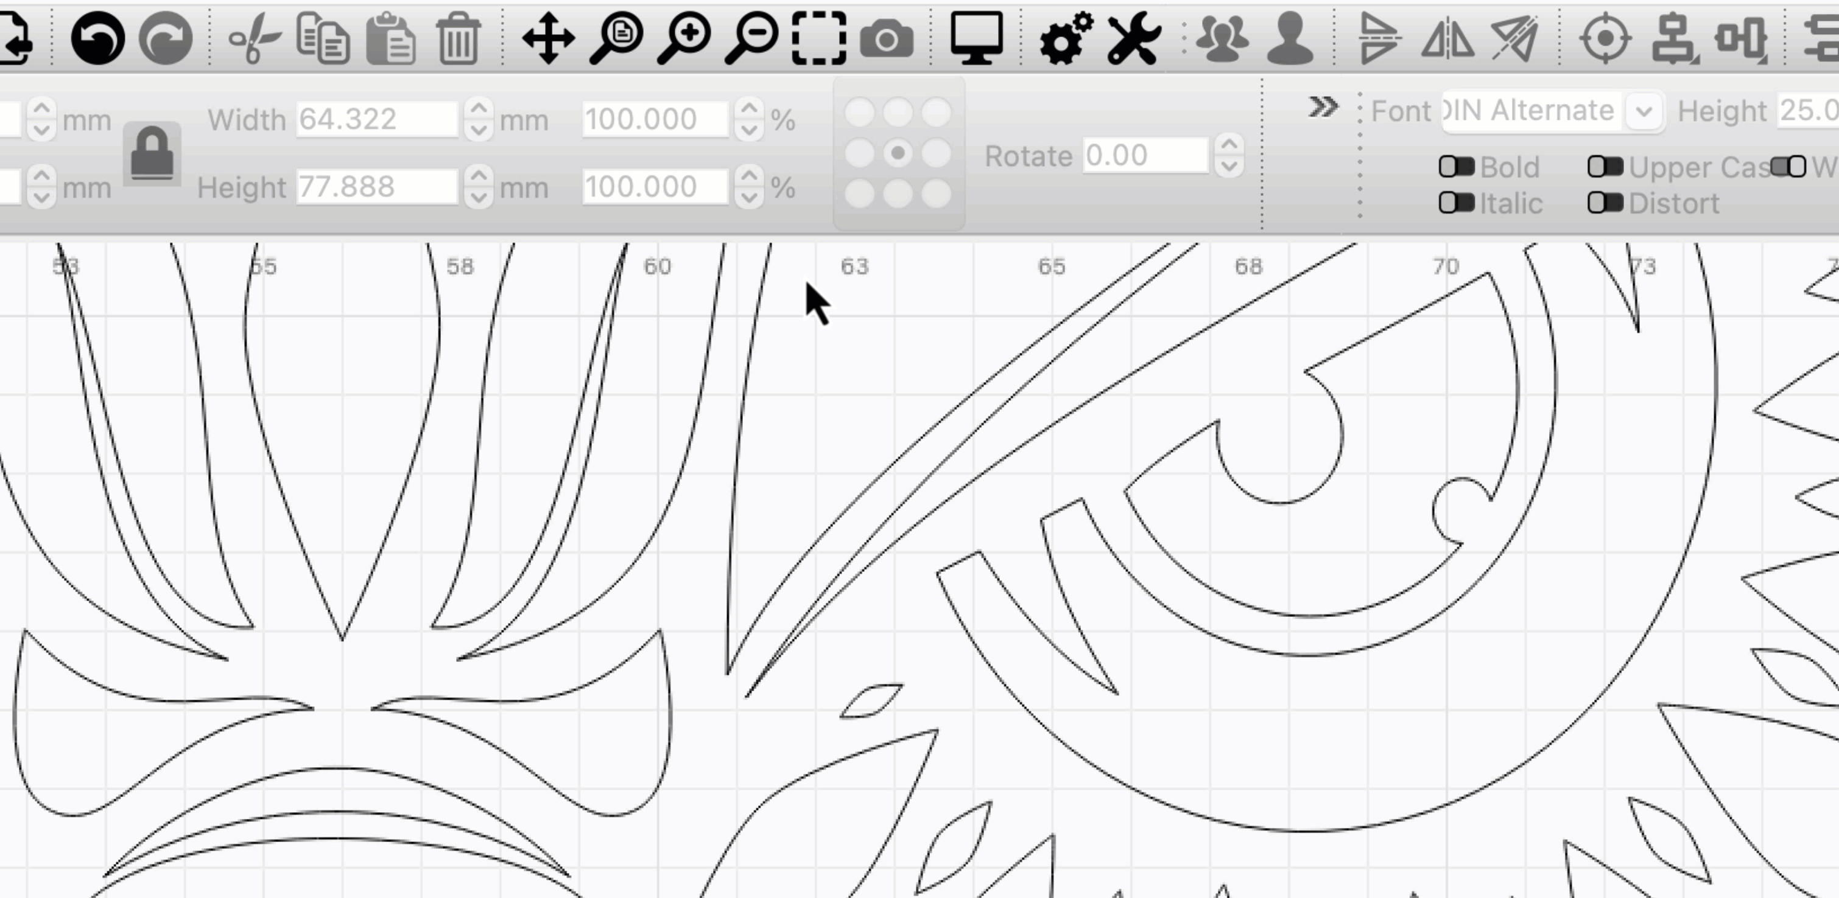Toggle the Bold text switch
Screen dimensions: 1839x898
pos(1457,167)
